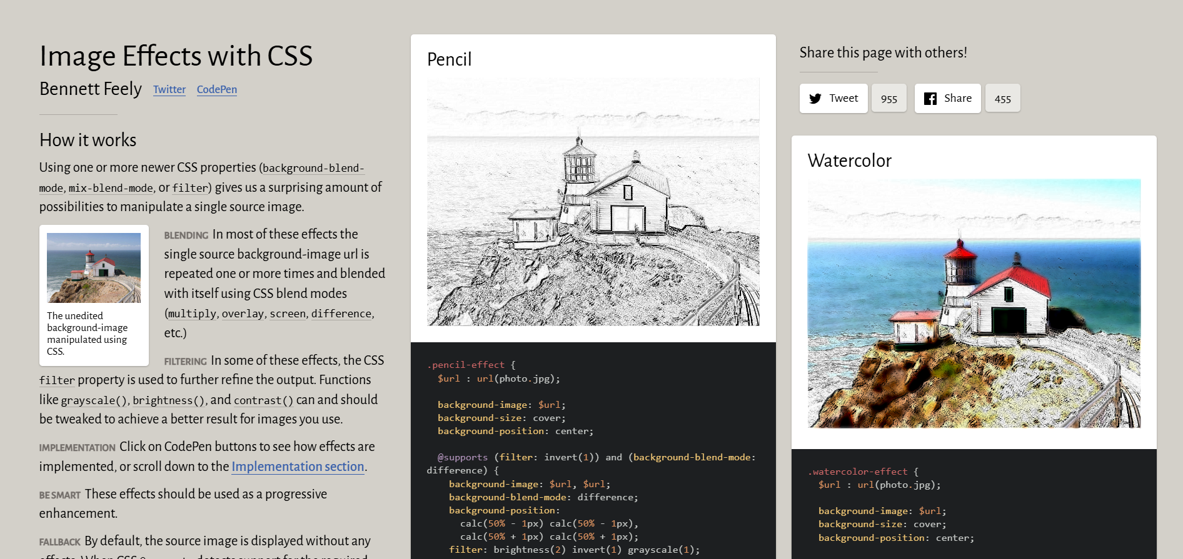Click the unedited lighthouse thumbnail
Screen dimensions: 1183x559
click(94, 268)
